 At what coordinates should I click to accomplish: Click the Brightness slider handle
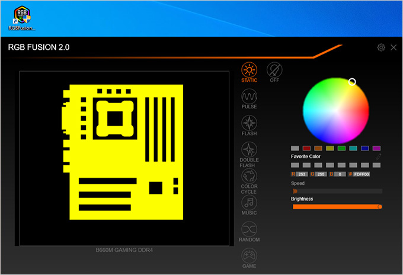(380, 207)
